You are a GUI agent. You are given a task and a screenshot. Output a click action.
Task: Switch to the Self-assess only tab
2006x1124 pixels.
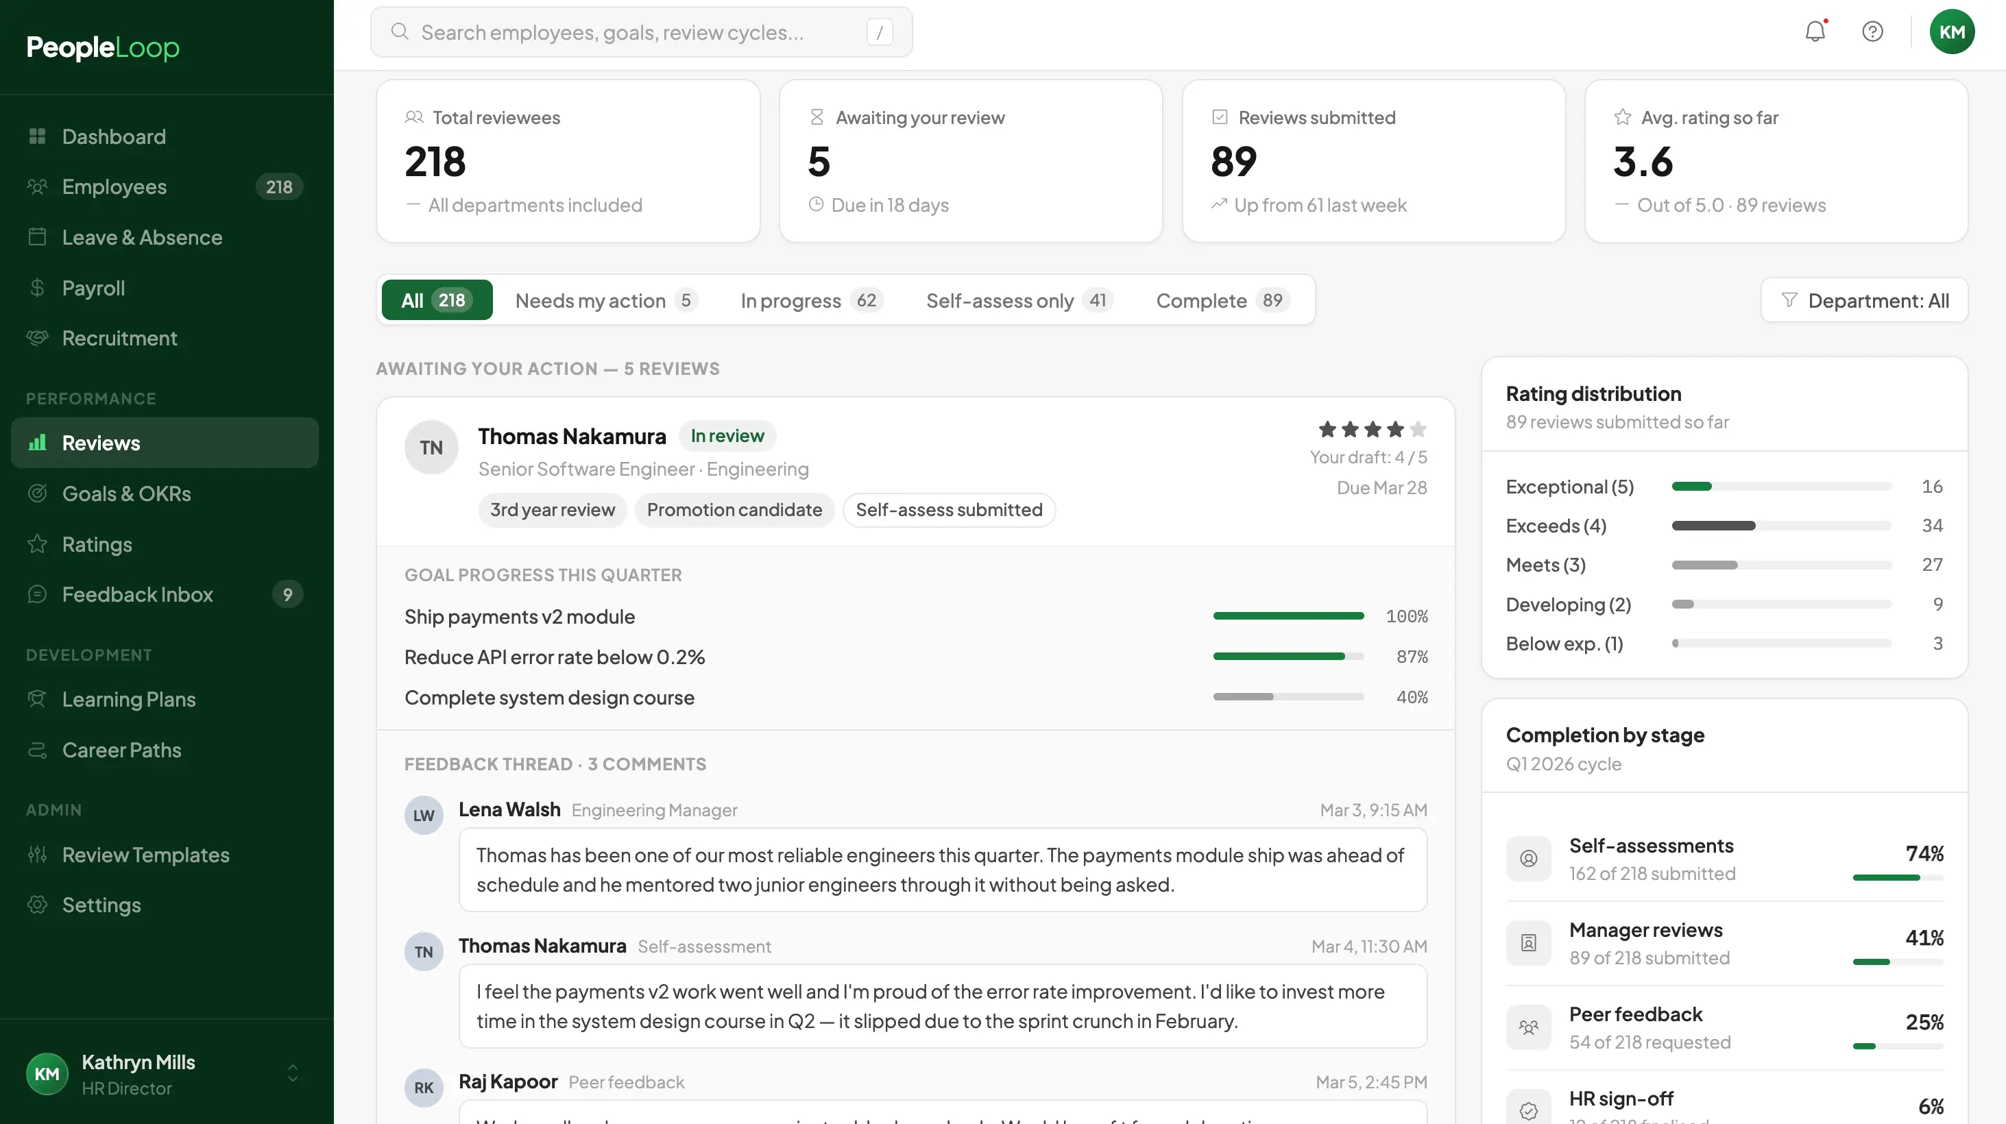click(1019, 300)
